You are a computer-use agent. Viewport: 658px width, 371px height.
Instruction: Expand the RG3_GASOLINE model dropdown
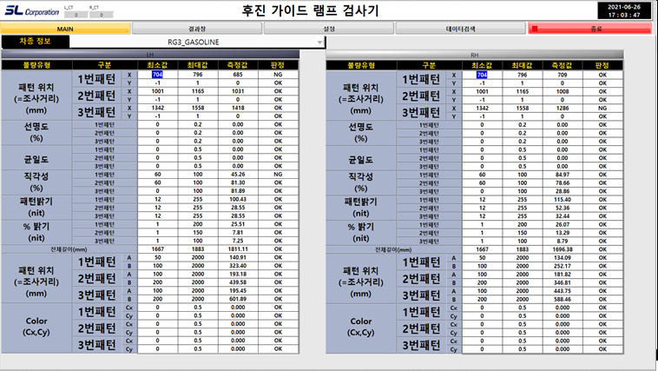pyautogui.click(x=319, y=42)
